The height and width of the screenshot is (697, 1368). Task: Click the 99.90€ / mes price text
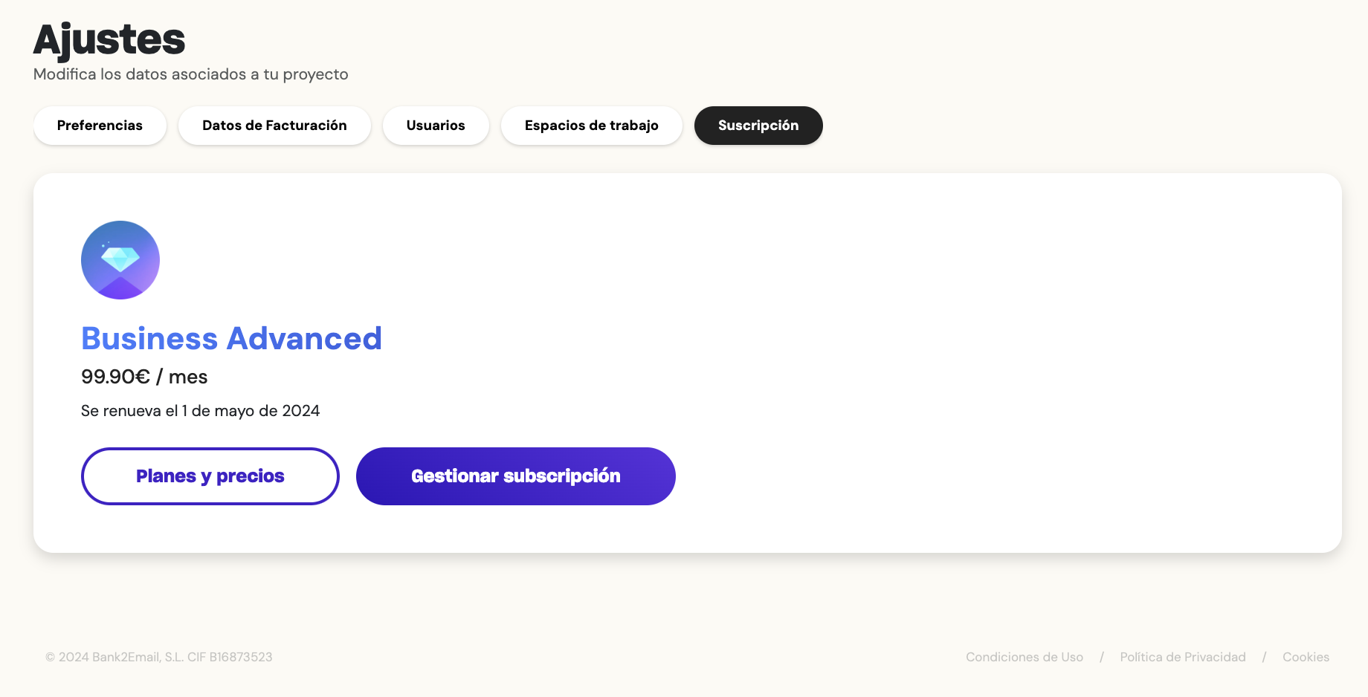[x=144, y=377]
